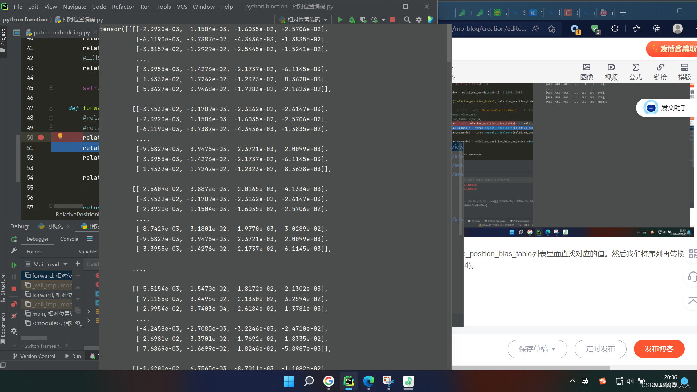Click 发布博客 publish button
The image size is (697, 392).
point(659,349)
